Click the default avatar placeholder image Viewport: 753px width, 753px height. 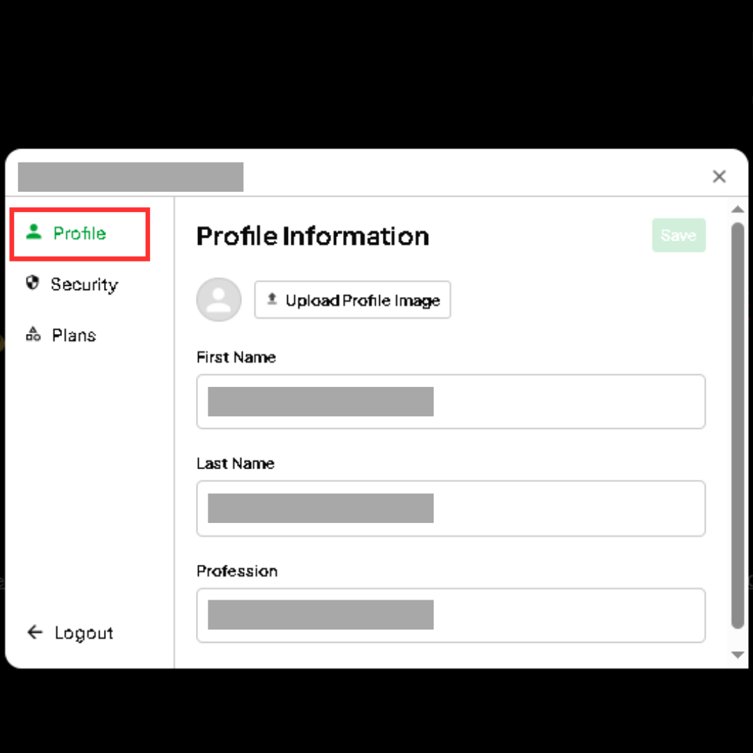click(218, 300)
